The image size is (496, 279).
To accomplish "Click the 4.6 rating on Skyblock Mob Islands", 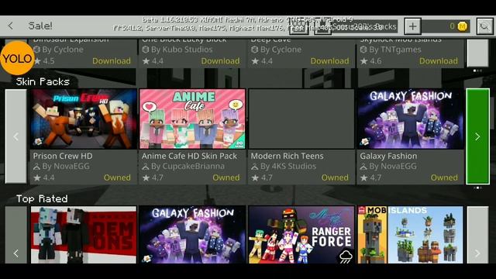I will (371, 60).
